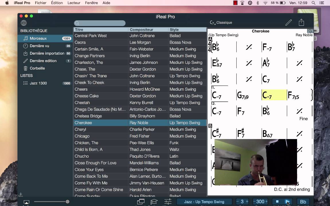Select song Come Rain Or Come Shine
This screenshot has width=330, height=206.
[x=140, y=190]
